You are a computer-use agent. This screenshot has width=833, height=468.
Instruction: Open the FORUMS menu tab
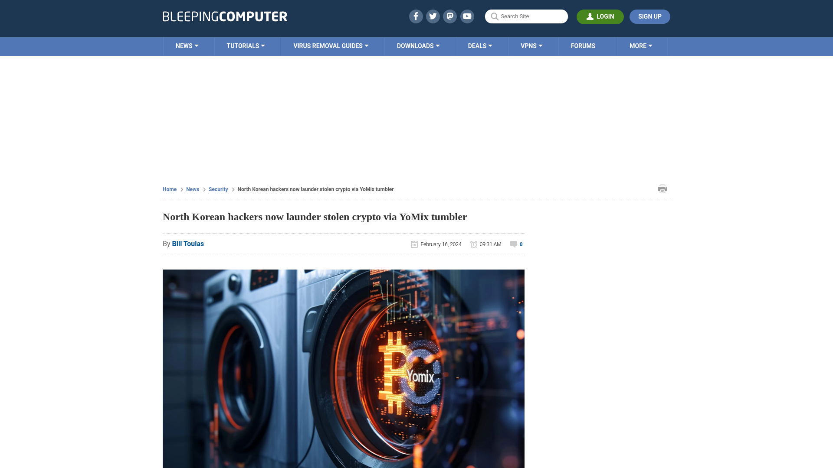tap(583, 45)
